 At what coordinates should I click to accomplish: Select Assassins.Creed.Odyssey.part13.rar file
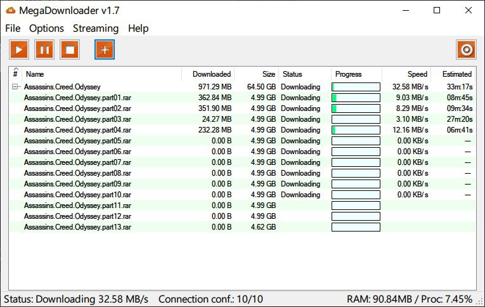(x=77, y=227)
